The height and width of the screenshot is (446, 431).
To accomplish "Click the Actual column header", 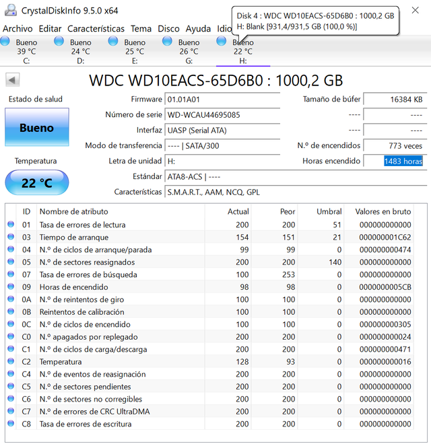I will click(228, 211).
